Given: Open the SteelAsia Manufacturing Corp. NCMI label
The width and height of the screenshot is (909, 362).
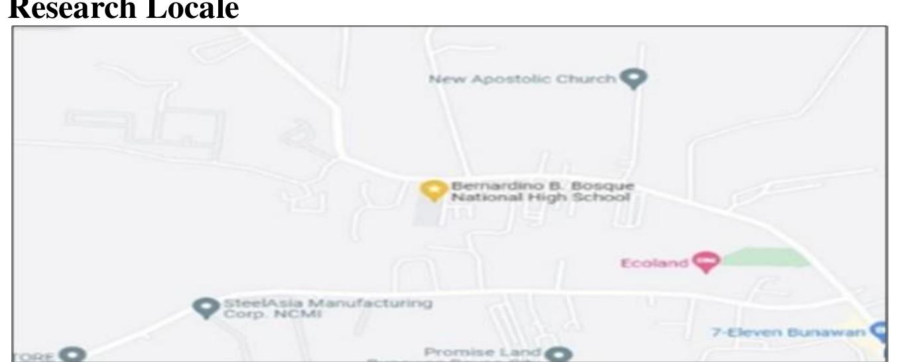Looking at the screenshot, I should point(328,309).
